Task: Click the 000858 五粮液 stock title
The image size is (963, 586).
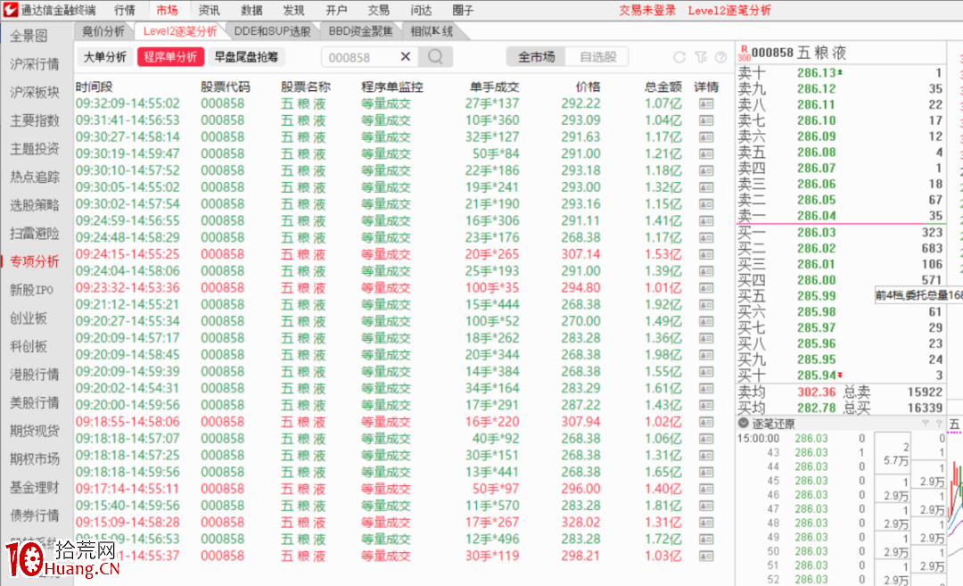Action: pyautogui.click(x=798, y=53)
